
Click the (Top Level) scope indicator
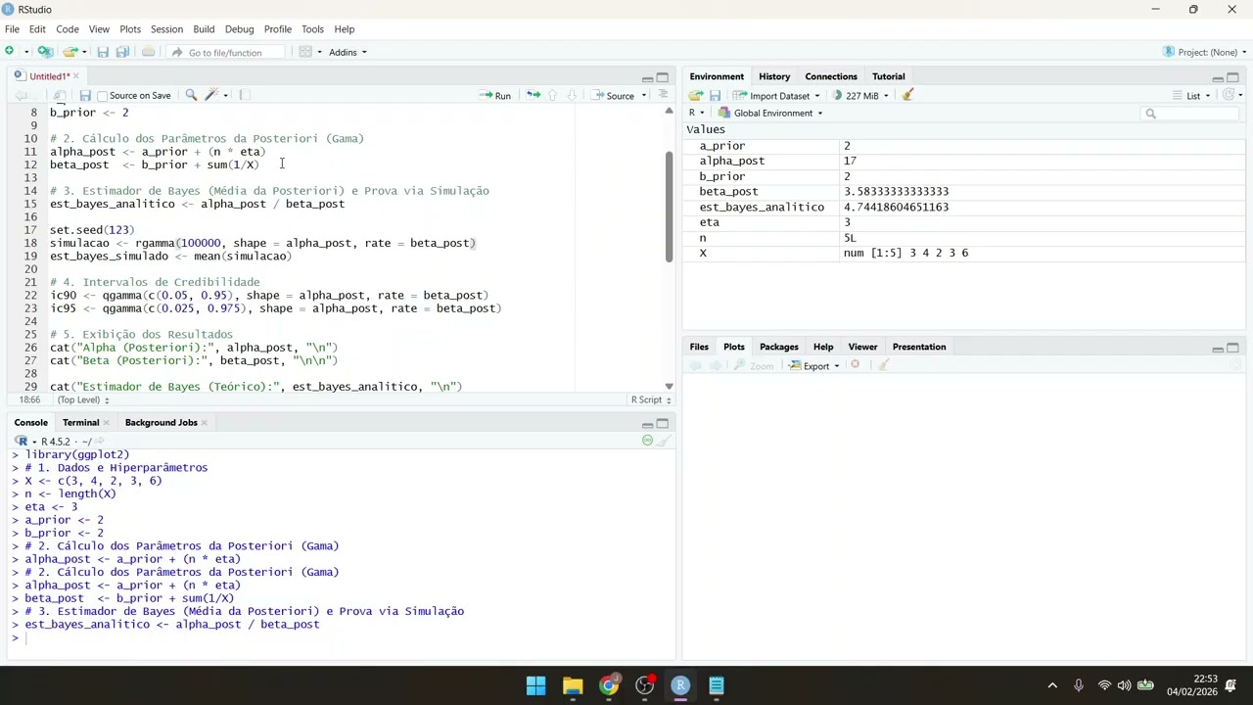point(83,399)
